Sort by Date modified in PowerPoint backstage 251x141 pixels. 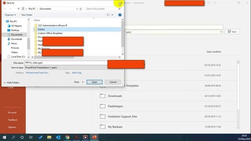214,52
